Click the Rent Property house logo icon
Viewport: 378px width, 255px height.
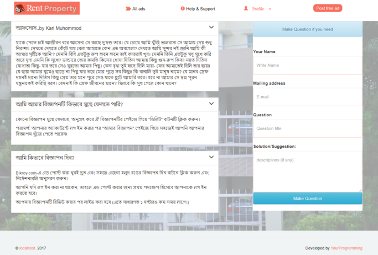20,8
